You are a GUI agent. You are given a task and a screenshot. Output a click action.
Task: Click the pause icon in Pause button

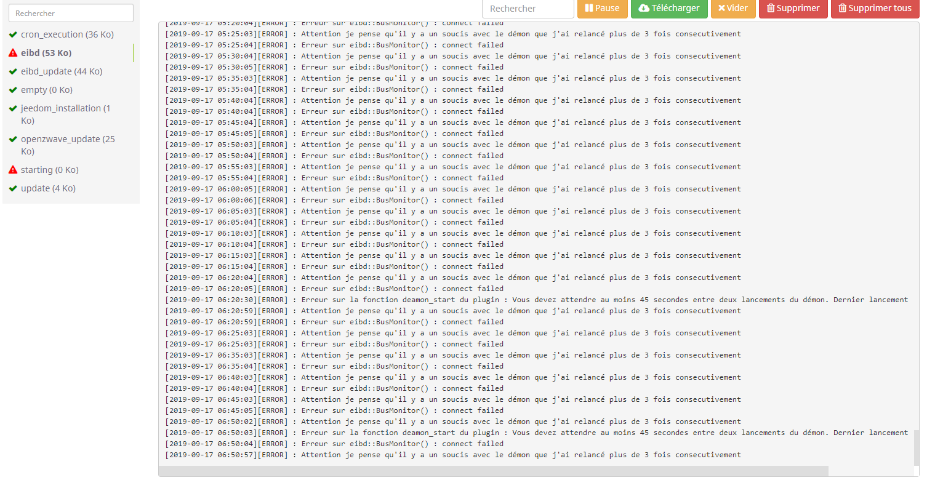tap(588, 8)
